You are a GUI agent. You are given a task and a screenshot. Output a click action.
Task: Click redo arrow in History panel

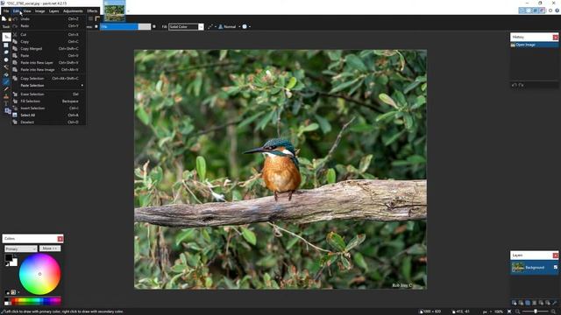[x=522, y=85]
